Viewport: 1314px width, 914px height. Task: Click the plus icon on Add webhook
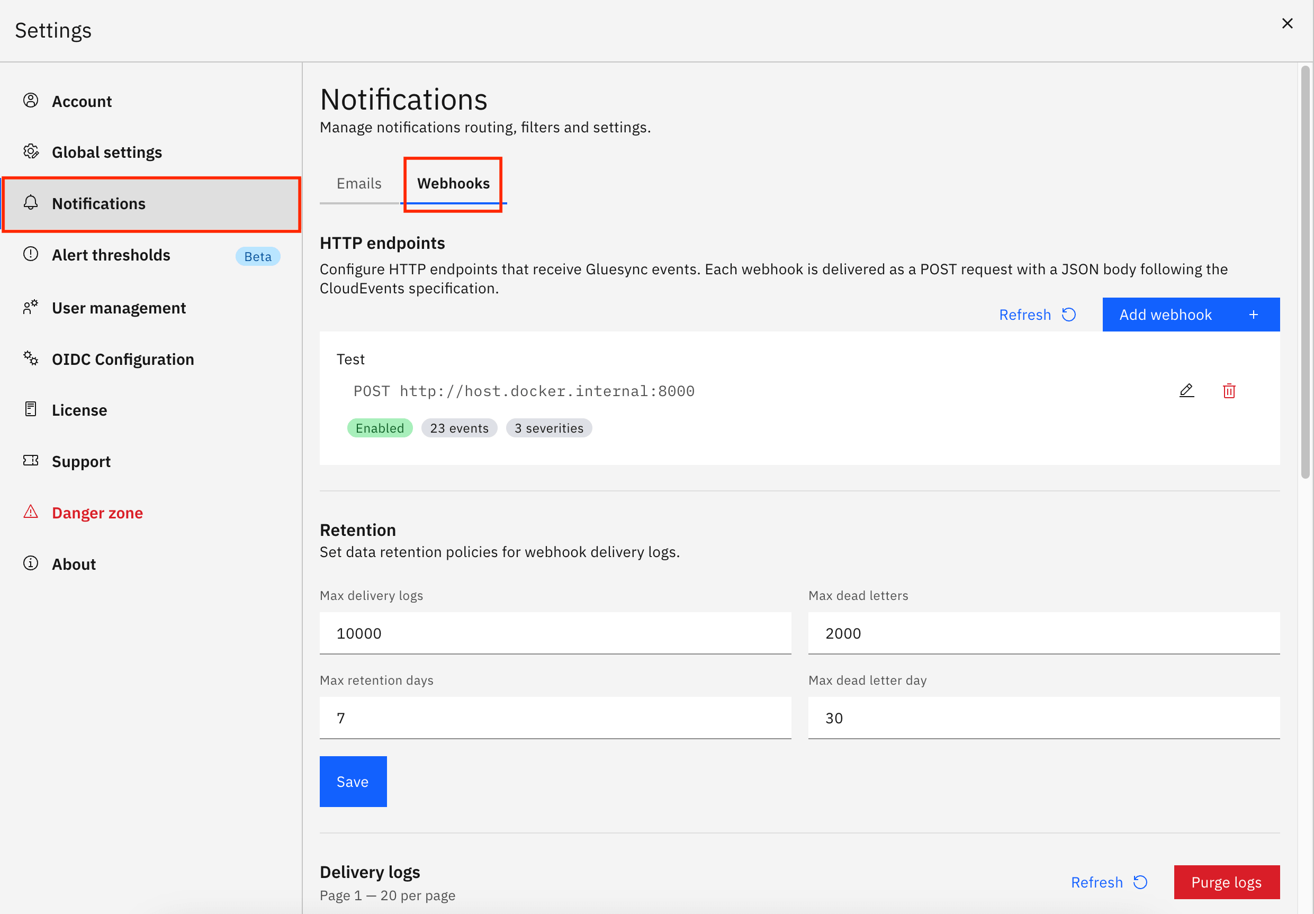pos(1254,315)
